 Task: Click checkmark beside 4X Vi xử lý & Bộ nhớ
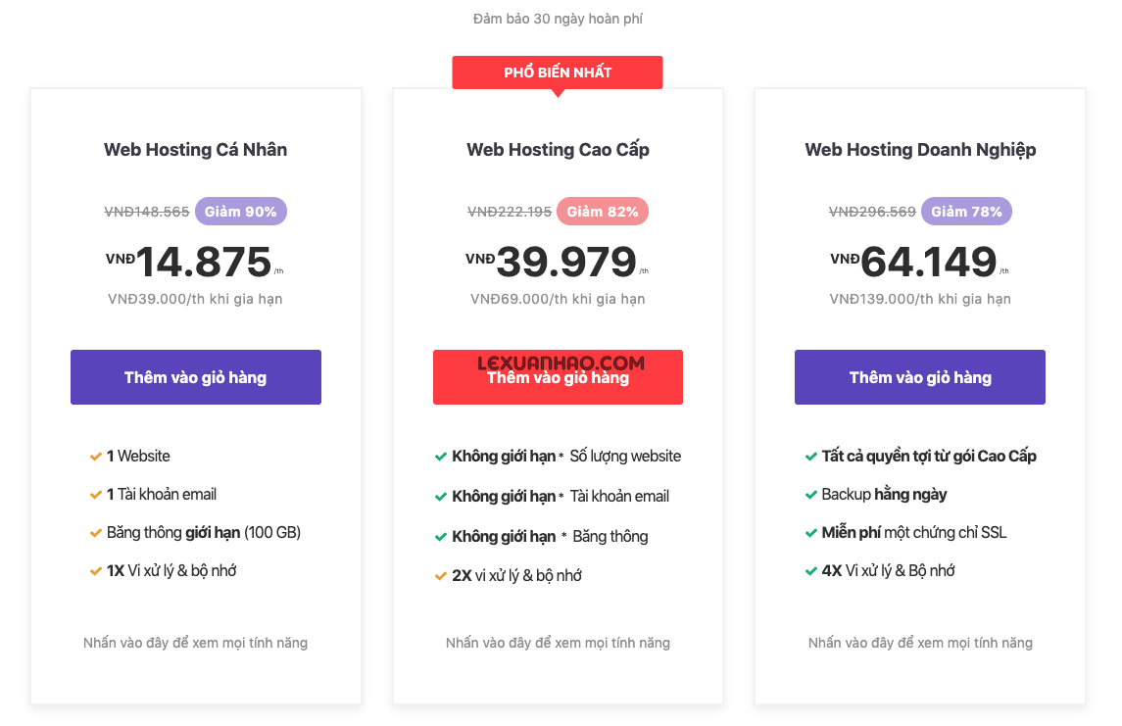pyautogui.click(x=810, y=571)
